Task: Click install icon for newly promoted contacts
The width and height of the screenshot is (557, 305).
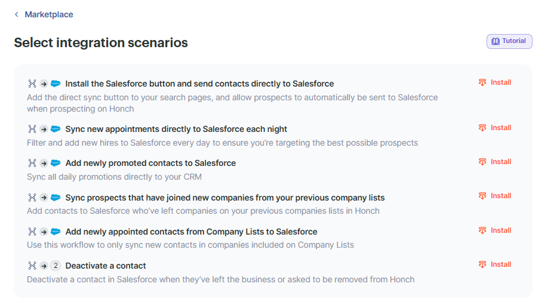Action: click(482, 162)
